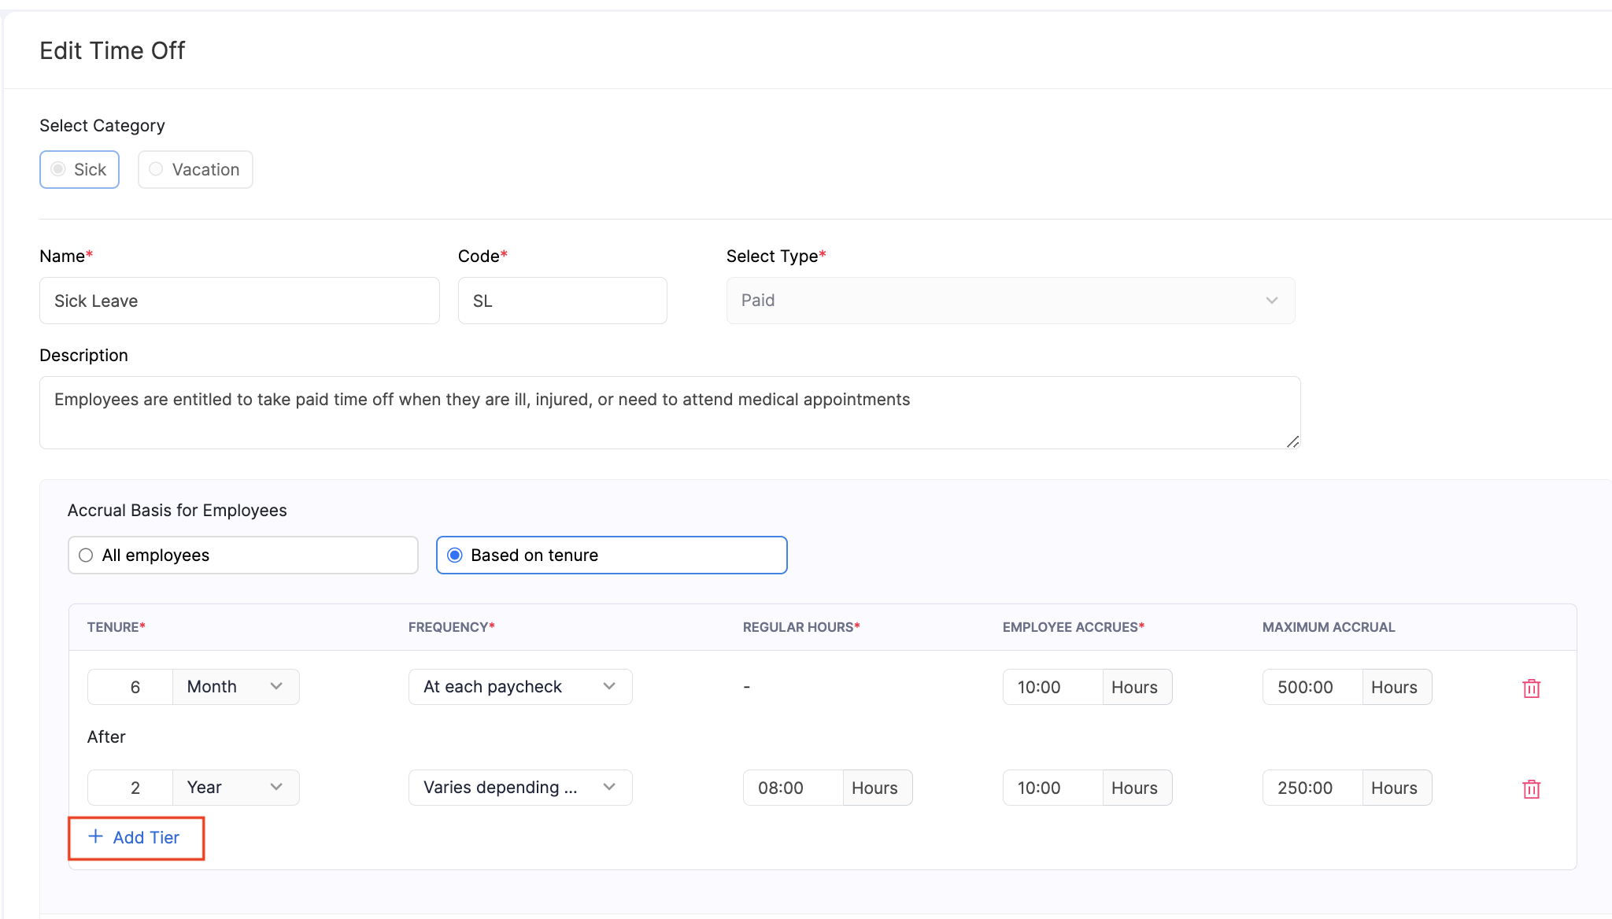Click the Regular Hours 08:00 field
This screenshot has width=1612, height=919.
tap(792, 788)
